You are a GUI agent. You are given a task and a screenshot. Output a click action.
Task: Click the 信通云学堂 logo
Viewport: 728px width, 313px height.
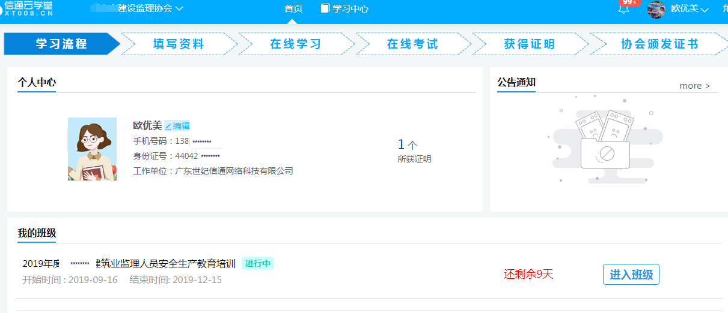point(28,8)
